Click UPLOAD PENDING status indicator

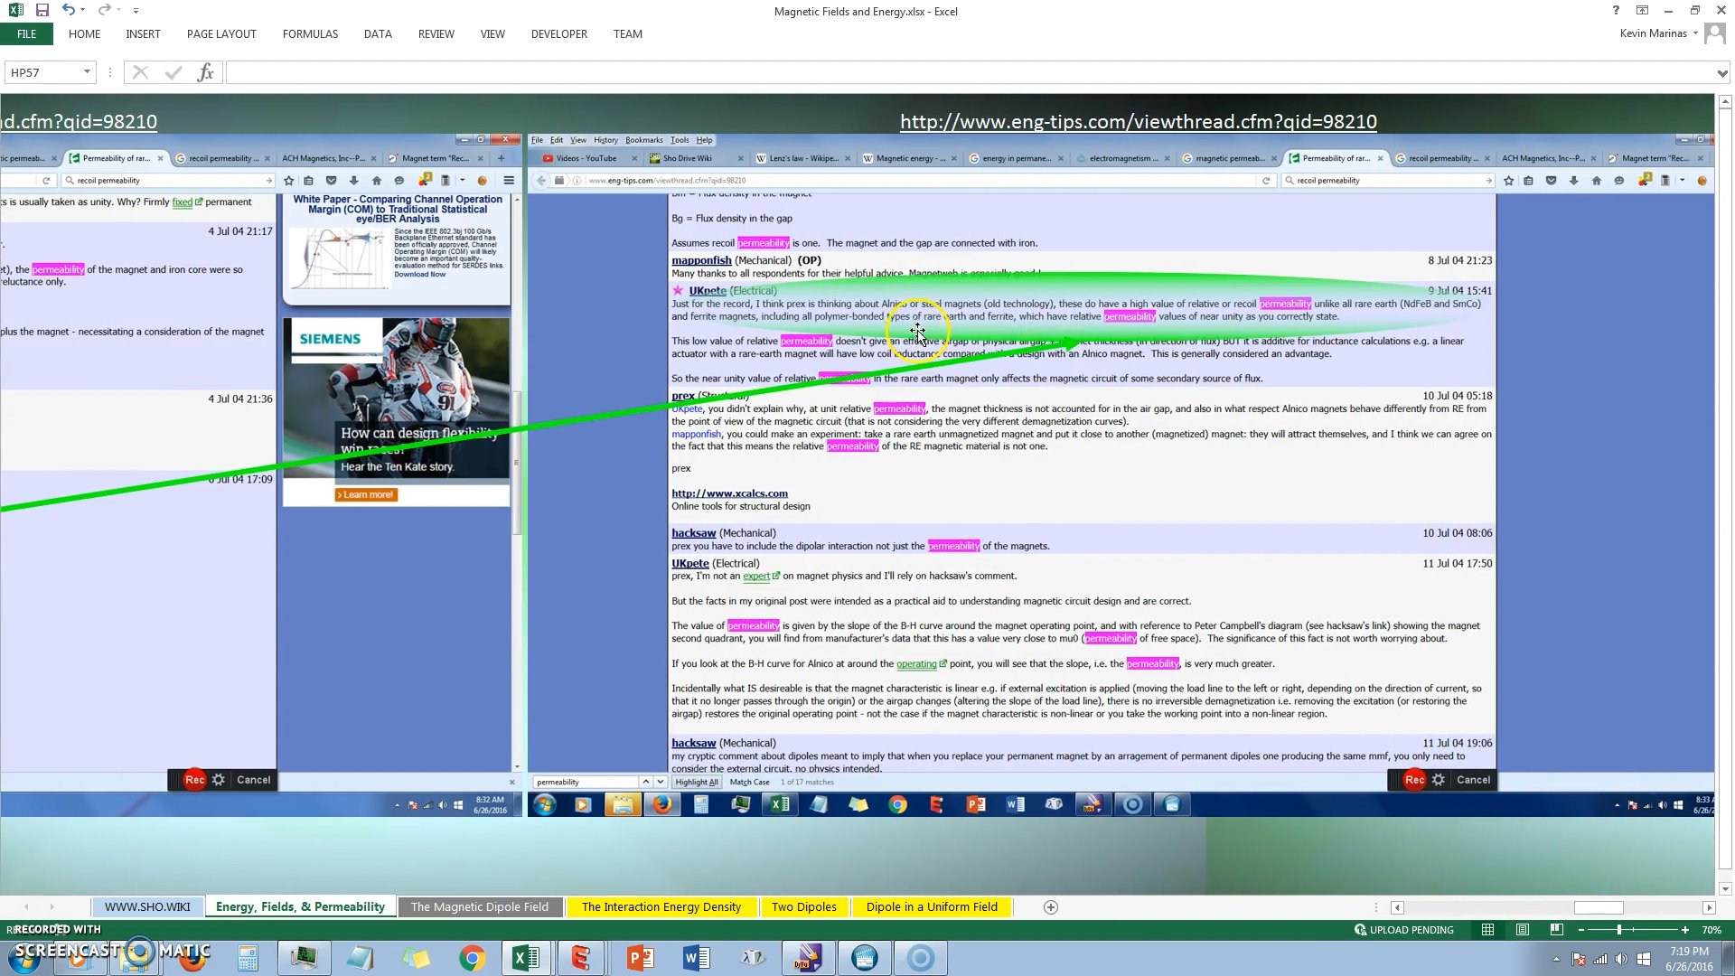1403,930
